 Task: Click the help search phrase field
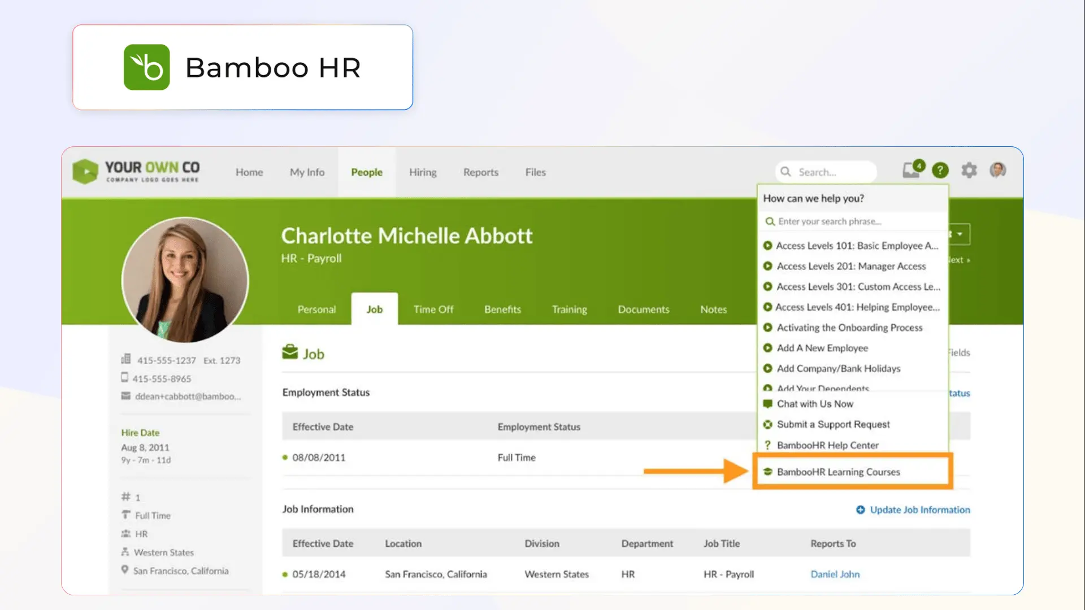click(x=853, y=221)
